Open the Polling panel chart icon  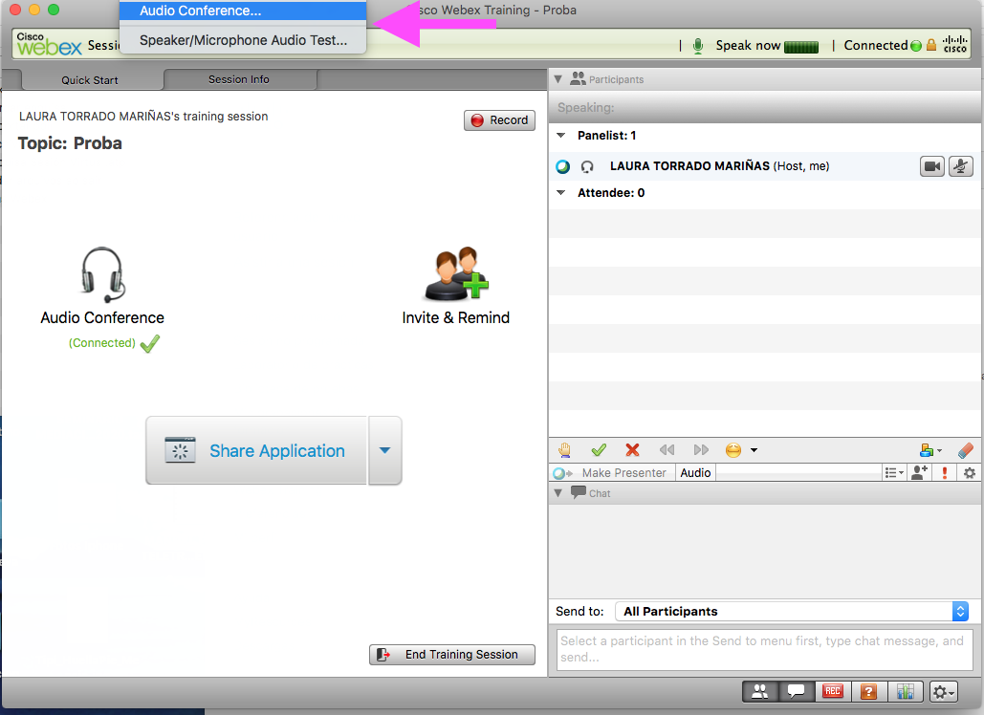903,692
